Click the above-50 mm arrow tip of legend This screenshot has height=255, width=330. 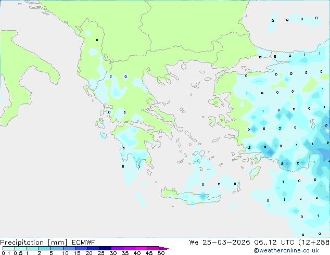click(x=165, y=248)
